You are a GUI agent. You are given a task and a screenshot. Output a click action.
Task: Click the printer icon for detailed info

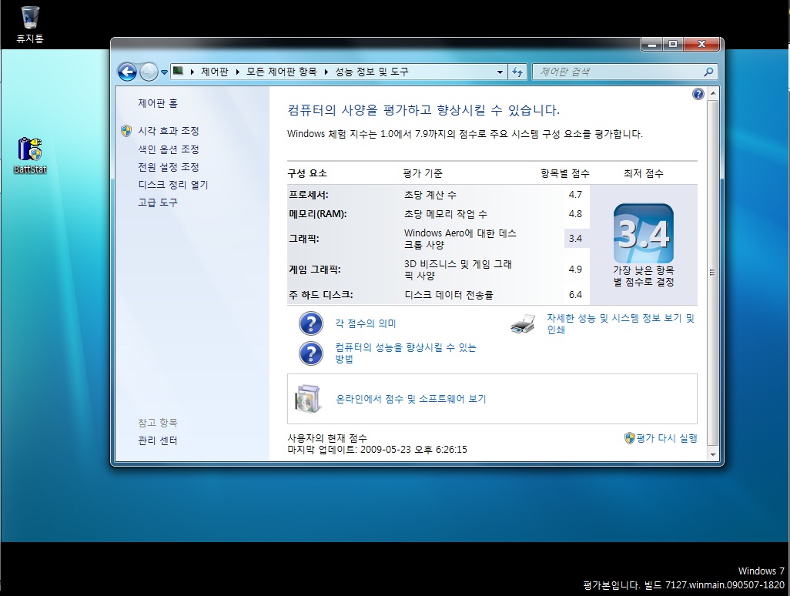pyautogui.click(x=522, y=324)
